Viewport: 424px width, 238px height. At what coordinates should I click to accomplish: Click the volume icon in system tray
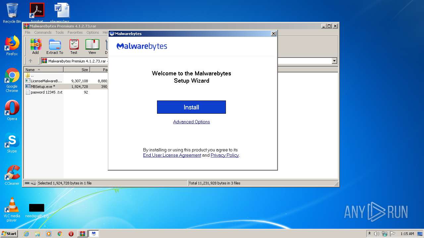point(377,234)
